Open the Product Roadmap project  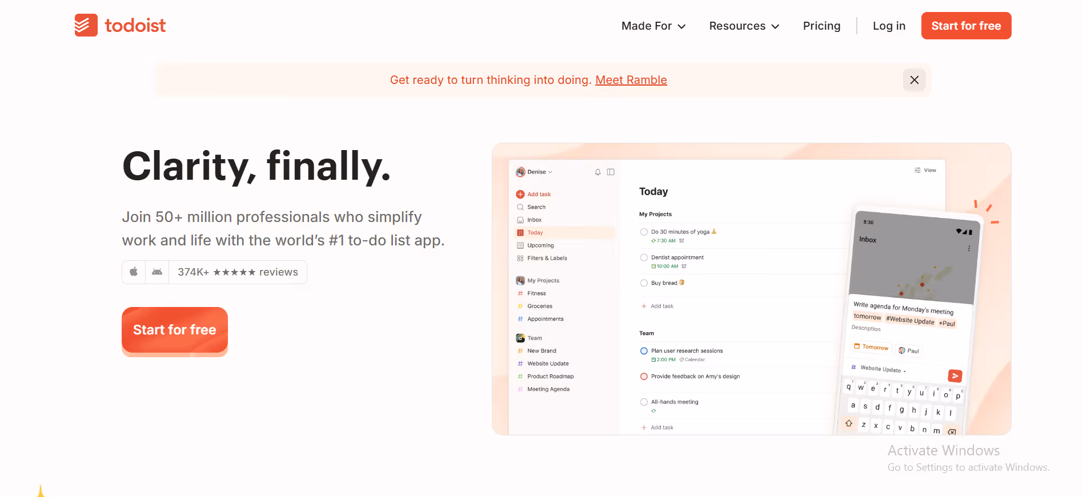tap(550, 377)
